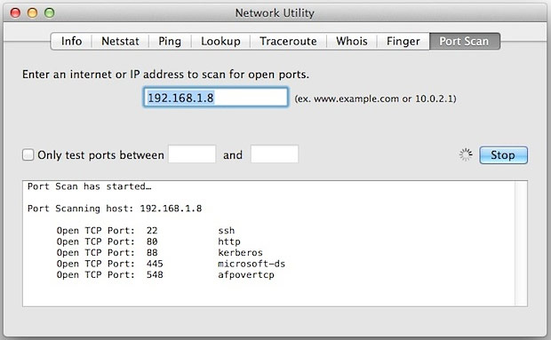
Task: Select the port 548 afpovertcp result row
Action: click(165, 274)
